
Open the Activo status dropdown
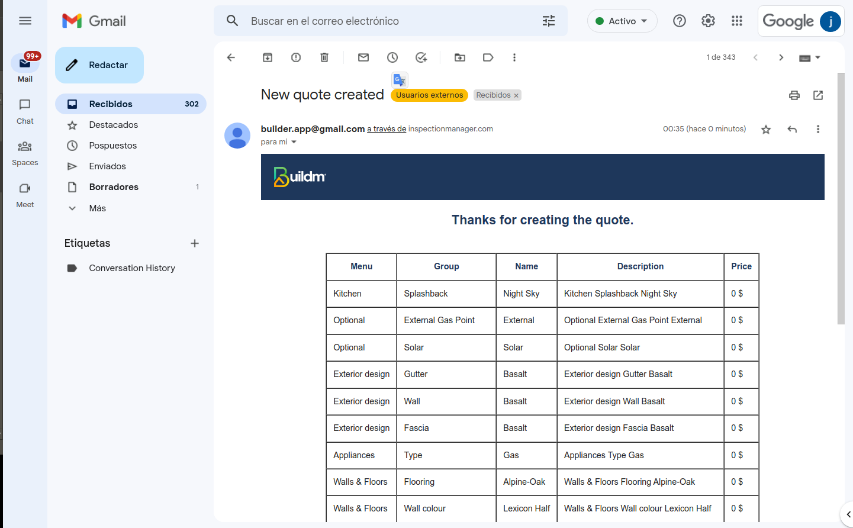click(622, 21)
